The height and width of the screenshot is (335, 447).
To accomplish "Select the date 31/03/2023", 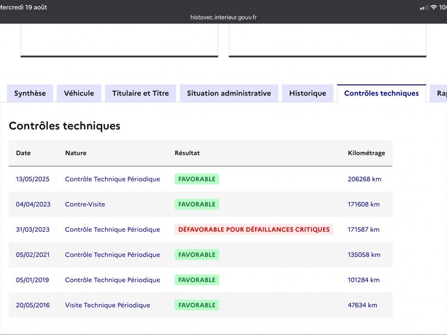I will pyautogui.click(x=33, y=229).
